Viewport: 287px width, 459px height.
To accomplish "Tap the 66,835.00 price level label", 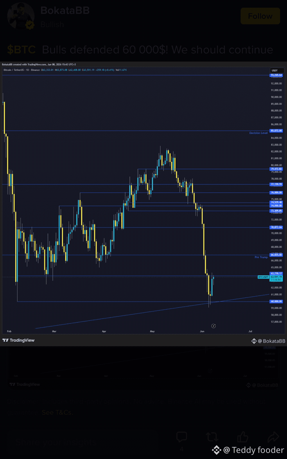I will [277, 255].
